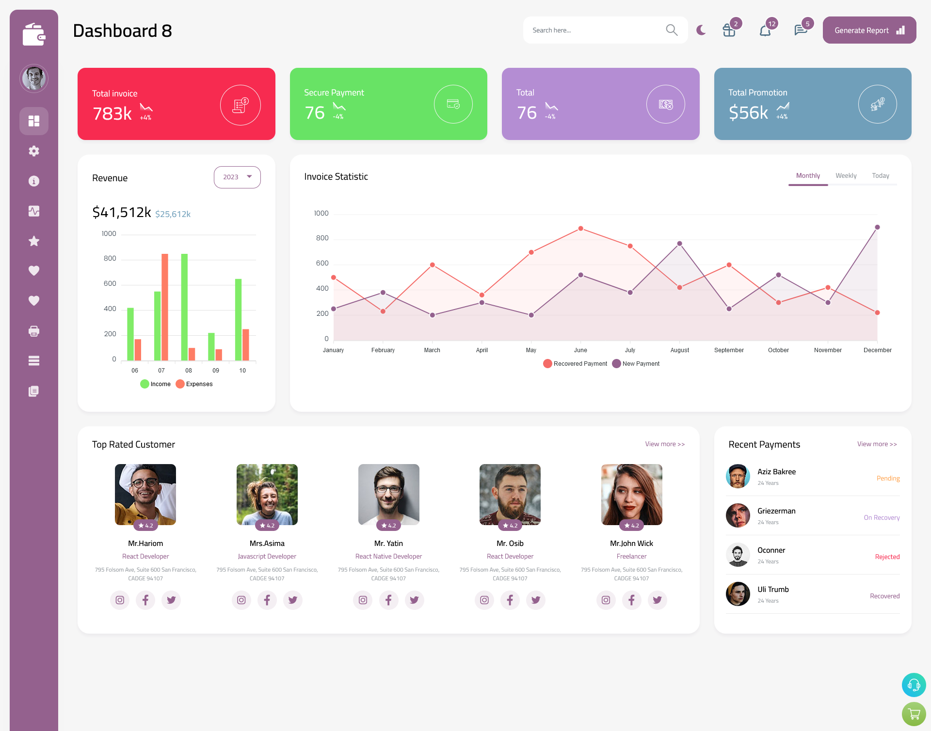Image resolution: width=931 pixels, height=731 pixels.
Task: Click the analytics chart sidebar icon
Action: tap(34, 211)
